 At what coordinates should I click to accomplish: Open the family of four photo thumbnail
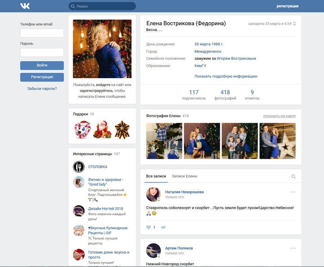[x=240, y=141]
